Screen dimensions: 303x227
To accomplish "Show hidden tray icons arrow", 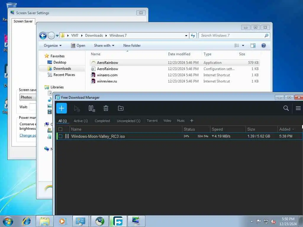I will (252, 221).
